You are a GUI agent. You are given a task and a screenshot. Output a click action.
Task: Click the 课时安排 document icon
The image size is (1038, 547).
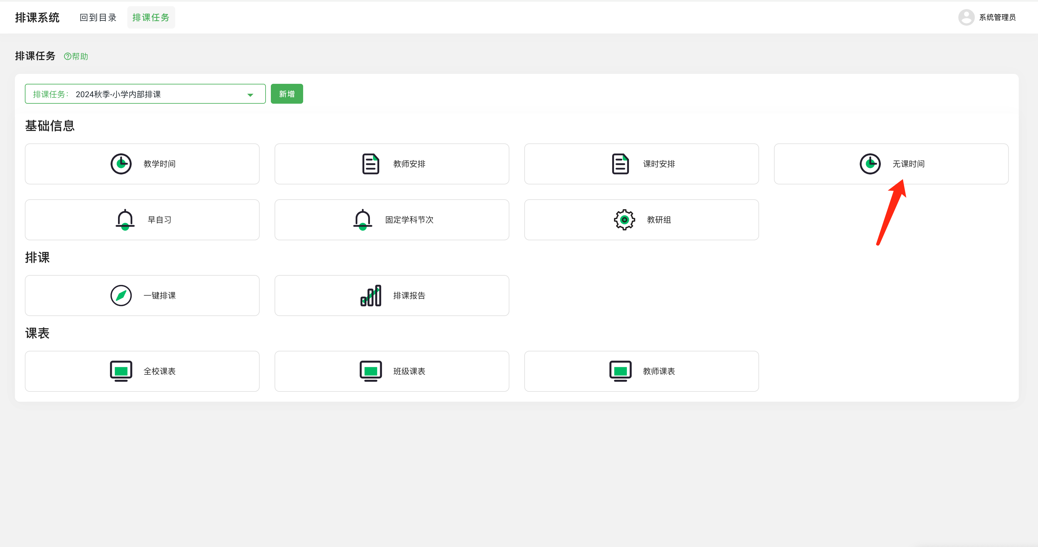click(x=620, y=164)
